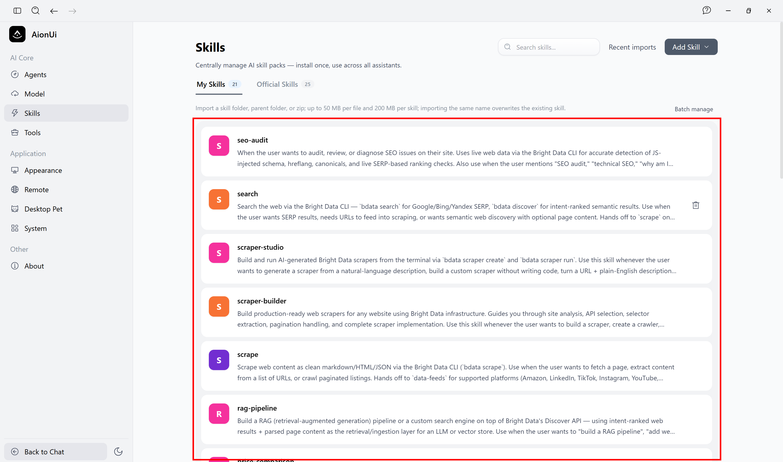This screenshot has width=783, height=462.
Task: Click the search skill icon
Action: pos(219,200)
